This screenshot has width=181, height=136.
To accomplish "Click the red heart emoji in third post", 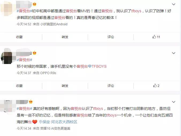I will pos(35,122).
